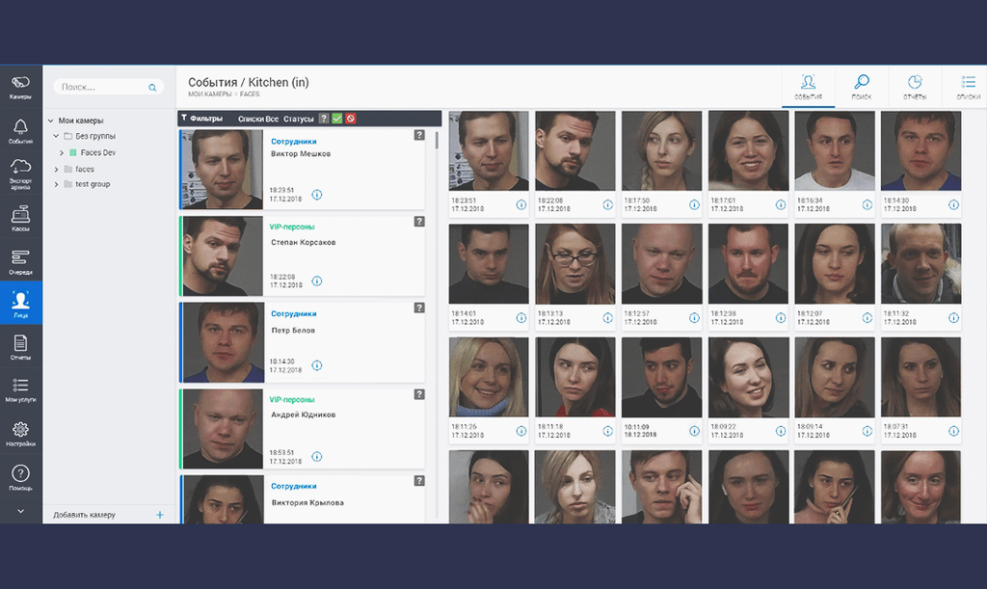987x589 pixels.
Task: Open VIP-персоны list link on Степан Корсаков card
Action: coord(292,227)
